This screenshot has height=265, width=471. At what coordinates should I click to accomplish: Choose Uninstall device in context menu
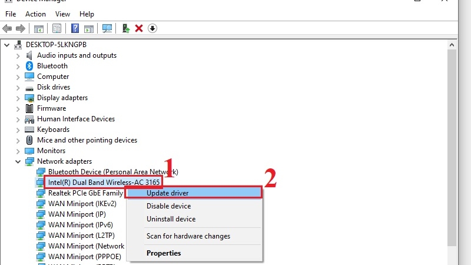[x=194, y=219]
